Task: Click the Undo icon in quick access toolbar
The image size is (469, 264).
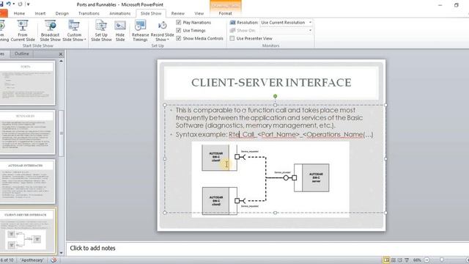Action: pyautogui.click(x=8, y=4)
